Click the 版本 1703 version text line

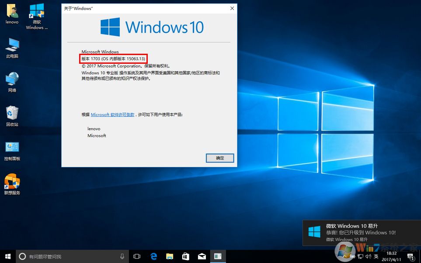(113, 59)
